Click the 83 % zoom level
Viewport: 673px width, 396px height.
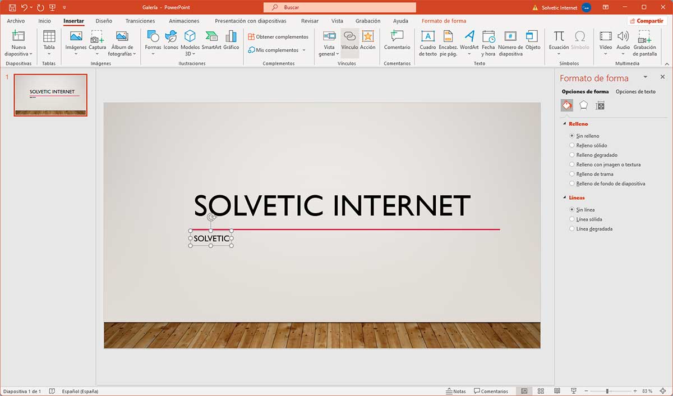point(647,391)
